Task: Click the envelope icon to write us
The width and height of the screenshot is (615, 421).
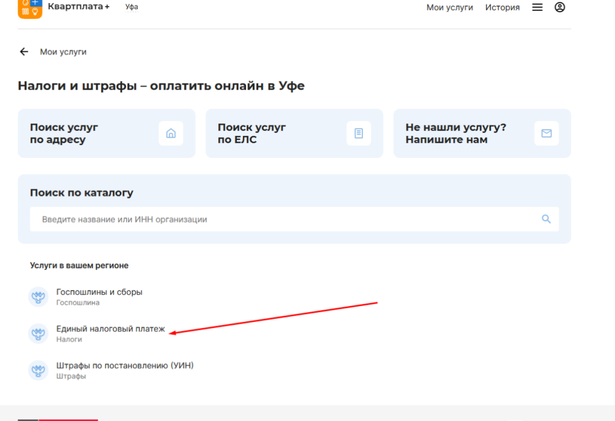Action: [546, 133]
